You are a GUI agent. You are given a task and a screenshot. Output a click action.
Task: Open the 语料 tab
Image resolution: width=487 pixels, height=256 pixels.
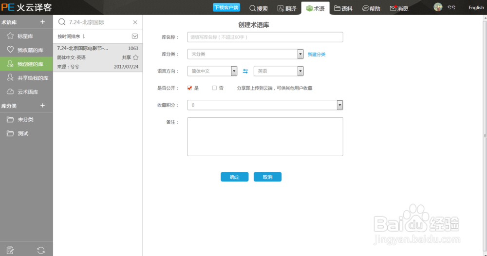[x=343, y=8]
